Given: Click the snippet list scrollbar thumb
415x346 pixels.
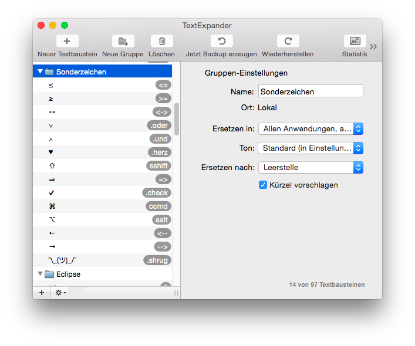Looking at the screenshot, I should [x=177, y=119].
